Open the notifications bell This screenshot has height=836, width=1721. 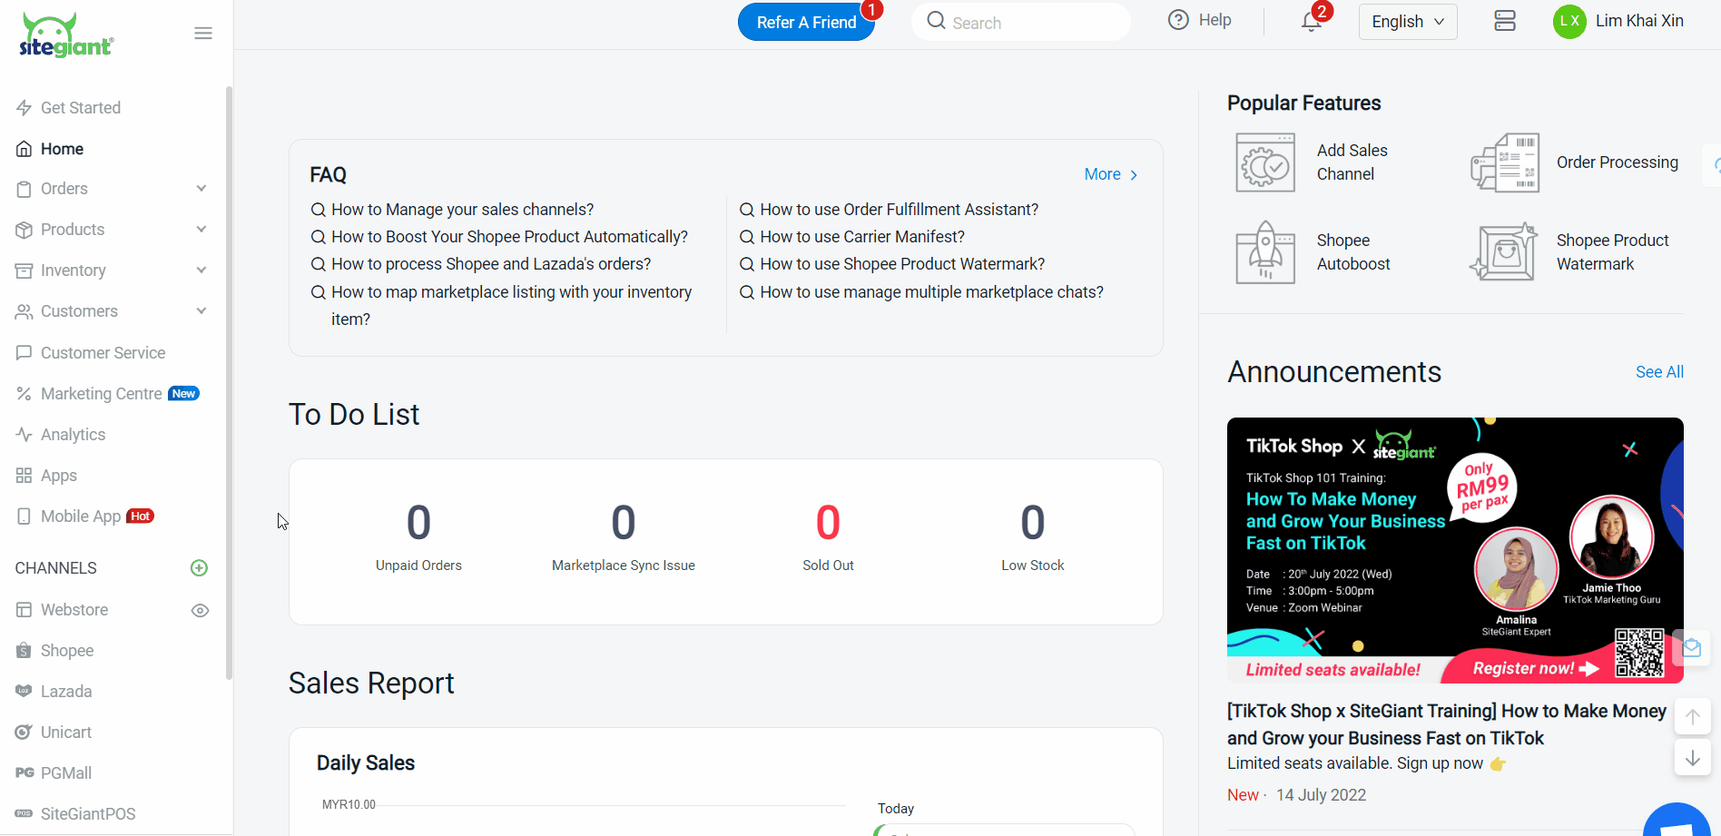pyautogui.click(x=1311, y=22)
